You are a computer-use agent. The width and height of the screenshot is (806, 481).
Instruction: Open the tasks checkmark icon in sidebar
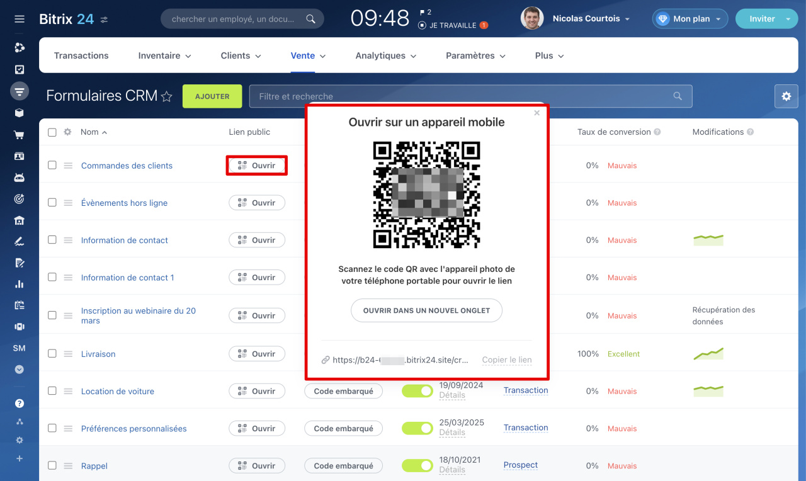point(20,70)
